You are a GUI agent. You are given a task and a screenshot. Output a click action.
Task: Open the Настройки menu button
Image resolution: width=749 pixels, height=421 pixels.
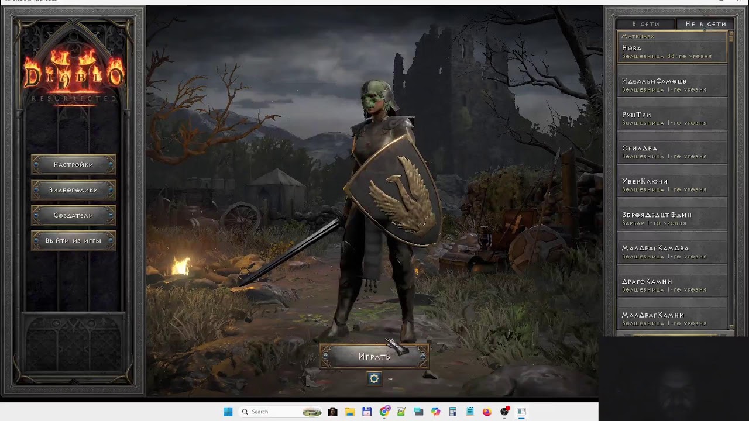73,165
